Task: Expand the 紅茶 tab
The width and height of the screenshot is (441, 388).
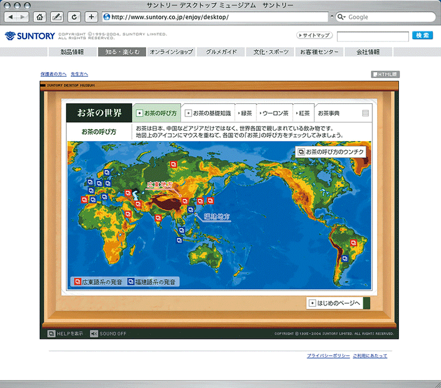Action: 303,114
